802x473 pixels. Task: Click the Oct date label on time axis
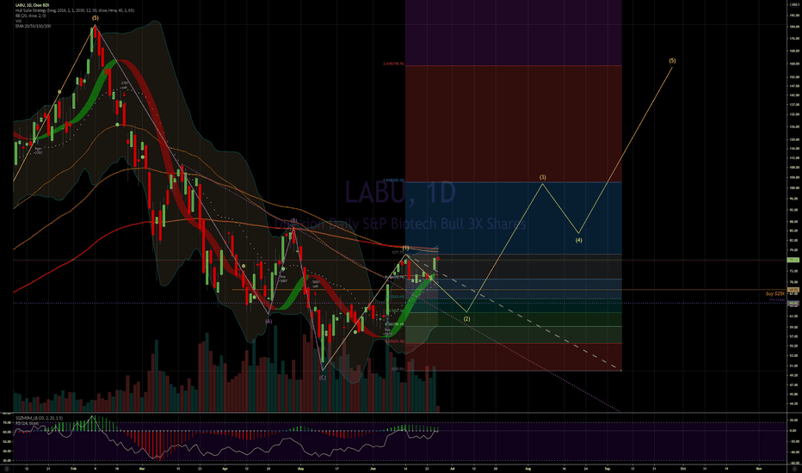click(683, 468)
